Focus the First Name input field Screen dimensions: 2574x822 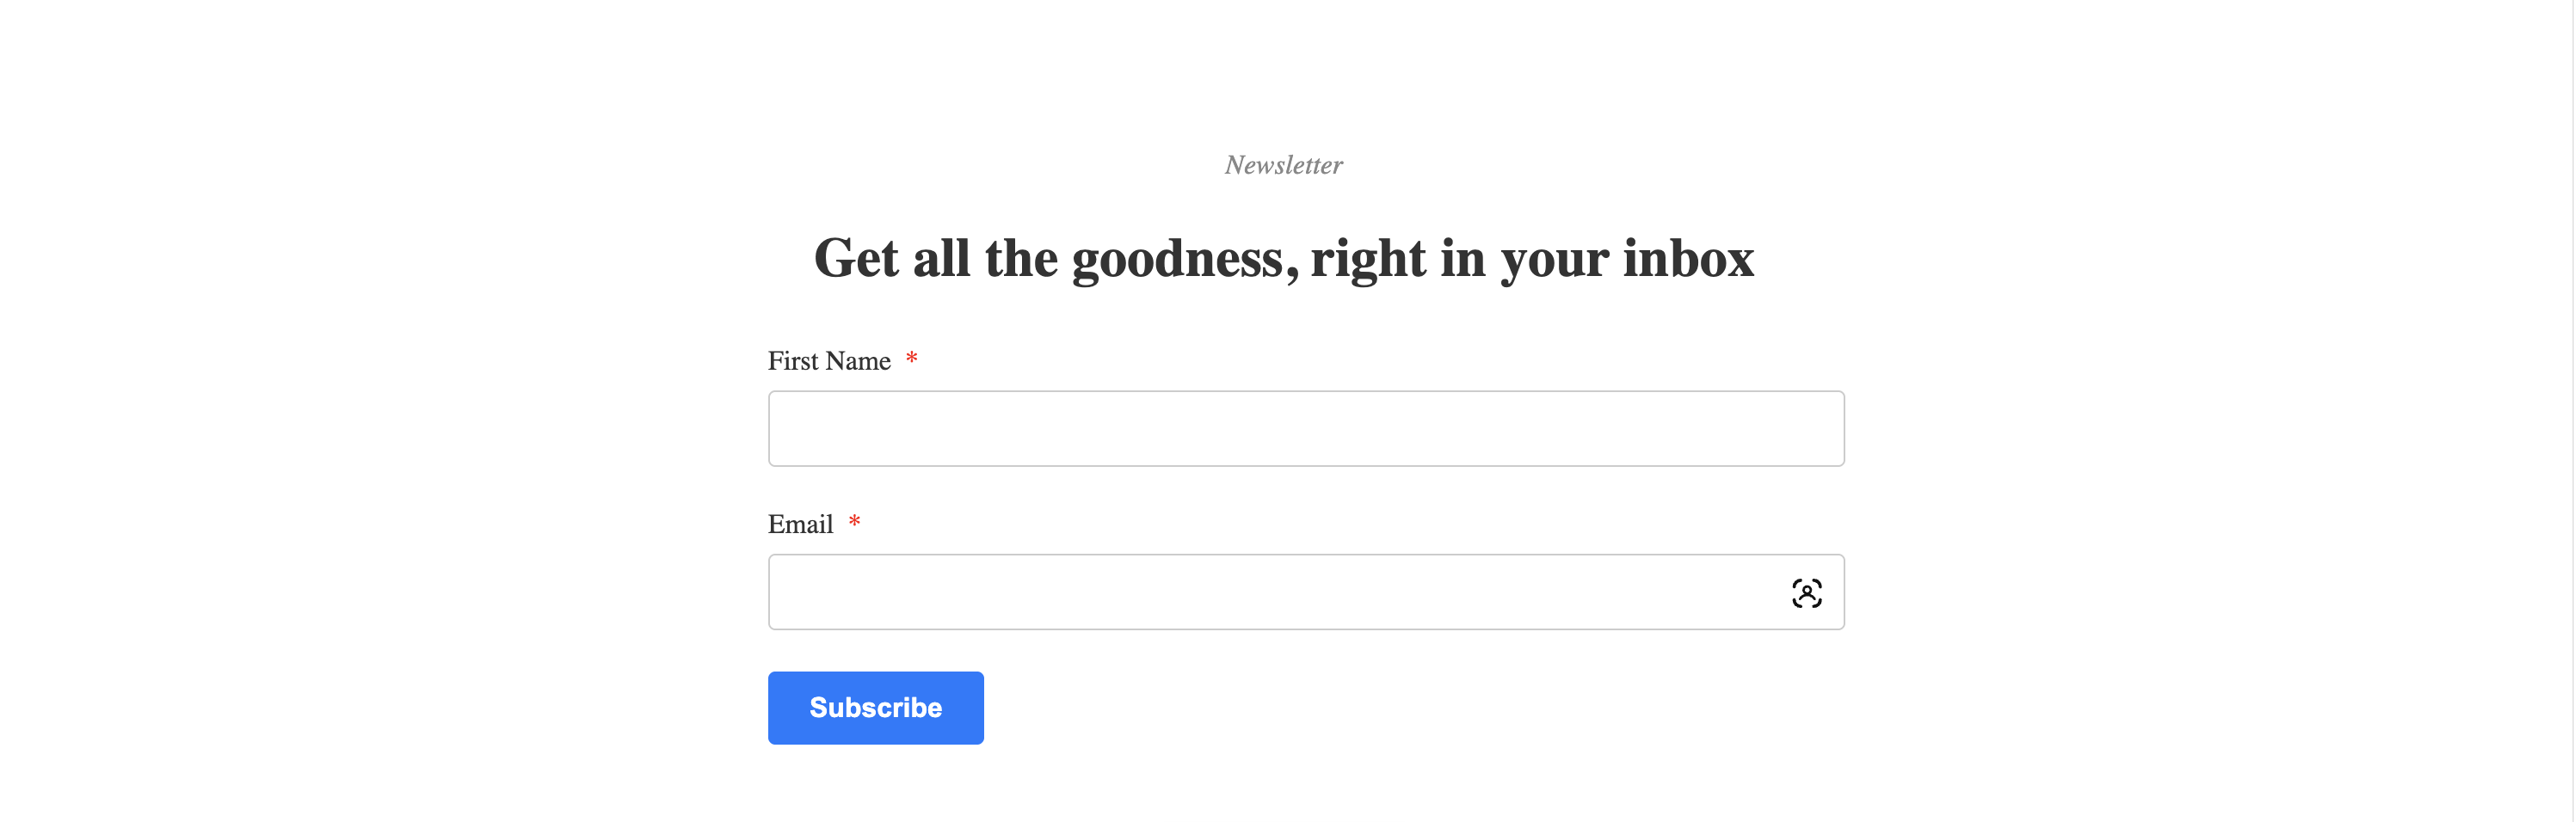pos(1305,428)
